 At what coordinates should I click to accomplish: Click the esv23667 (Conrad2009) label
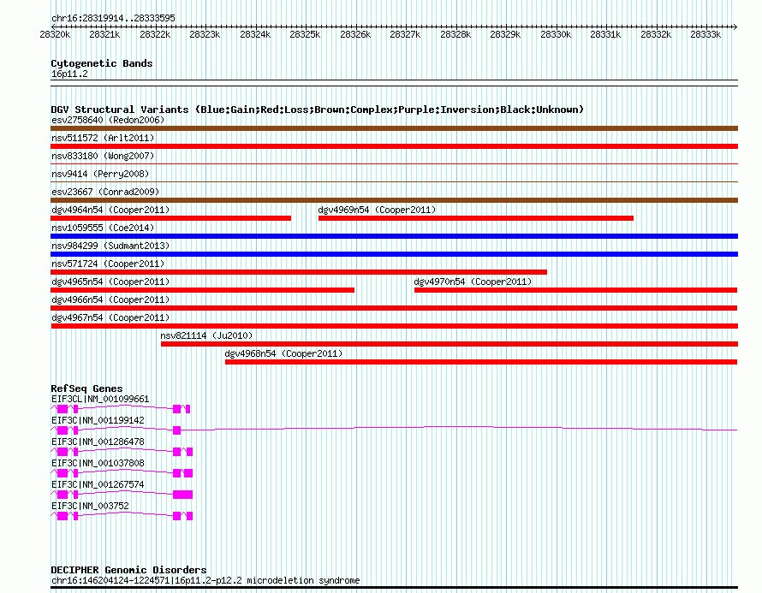click(x=105, y=192)
